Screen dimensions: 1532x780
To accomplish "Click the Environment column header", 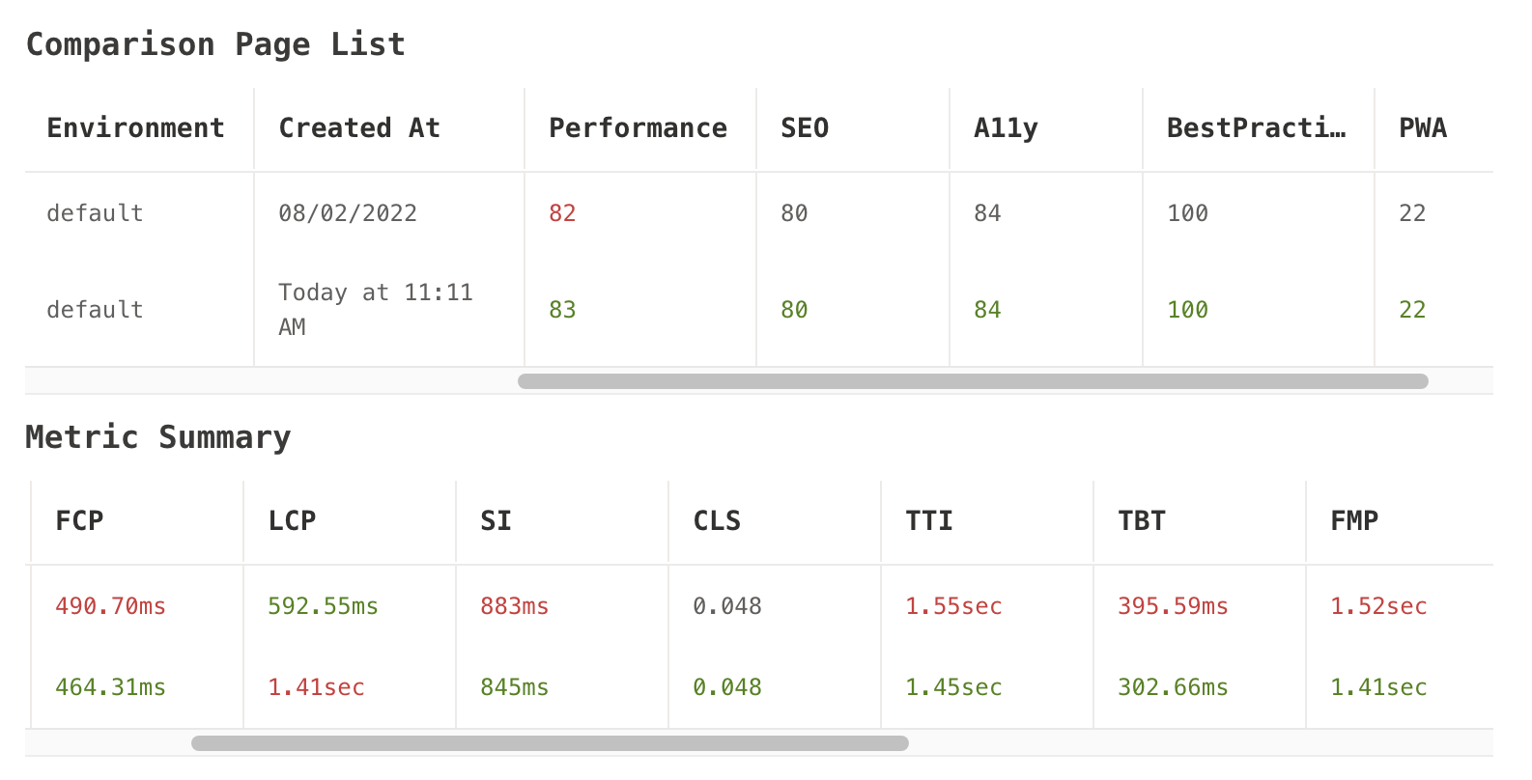I will [x=135, y=128].
